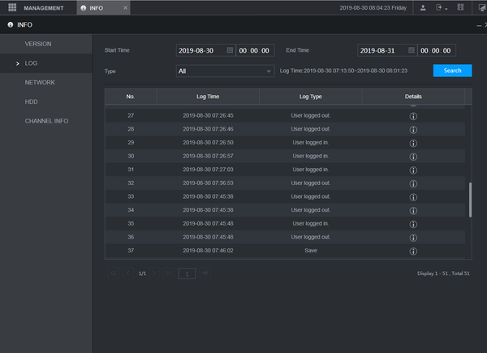Open the QR code icon in top bar
This screenshot has width=487, height=353.
pos(460,7)
